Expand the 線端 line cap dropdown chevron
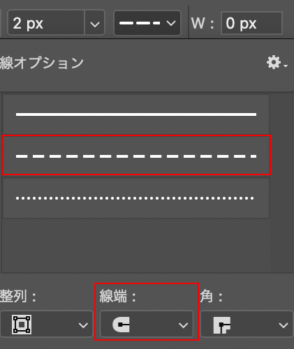The width and height of the screenshot is (294, 349). [x=183, y=325]
